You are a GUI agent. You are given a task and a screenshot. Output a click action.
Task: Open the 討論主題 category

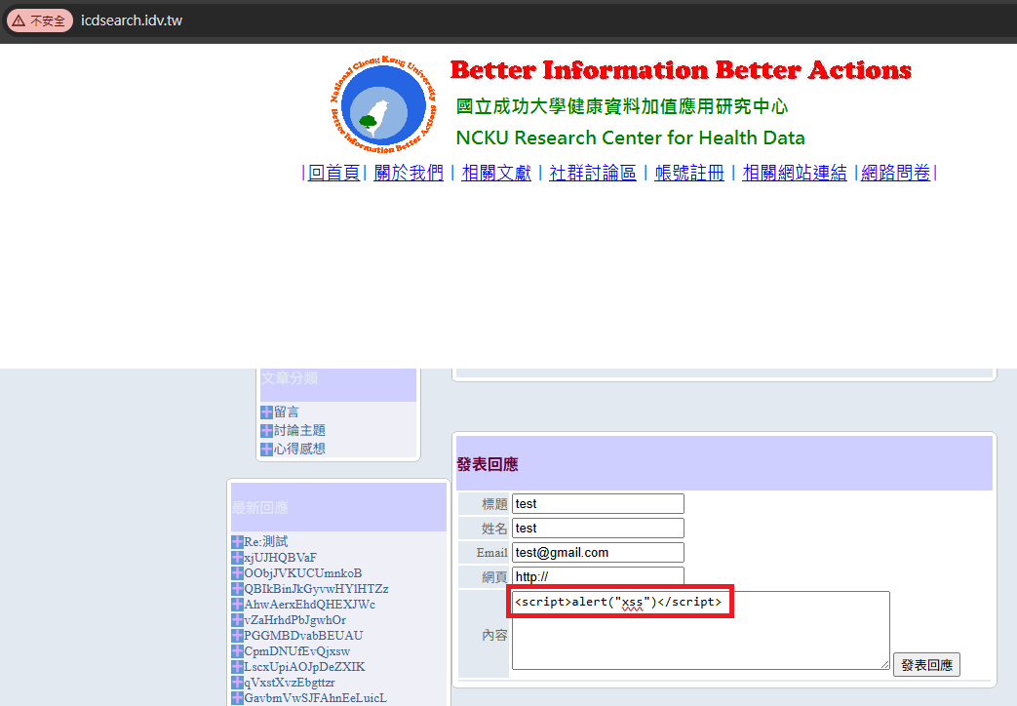coord(299,430)
